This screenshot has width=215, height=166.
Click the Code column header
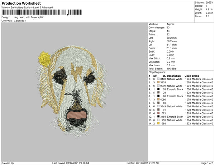pyautogui.click(x=187, y=76)
